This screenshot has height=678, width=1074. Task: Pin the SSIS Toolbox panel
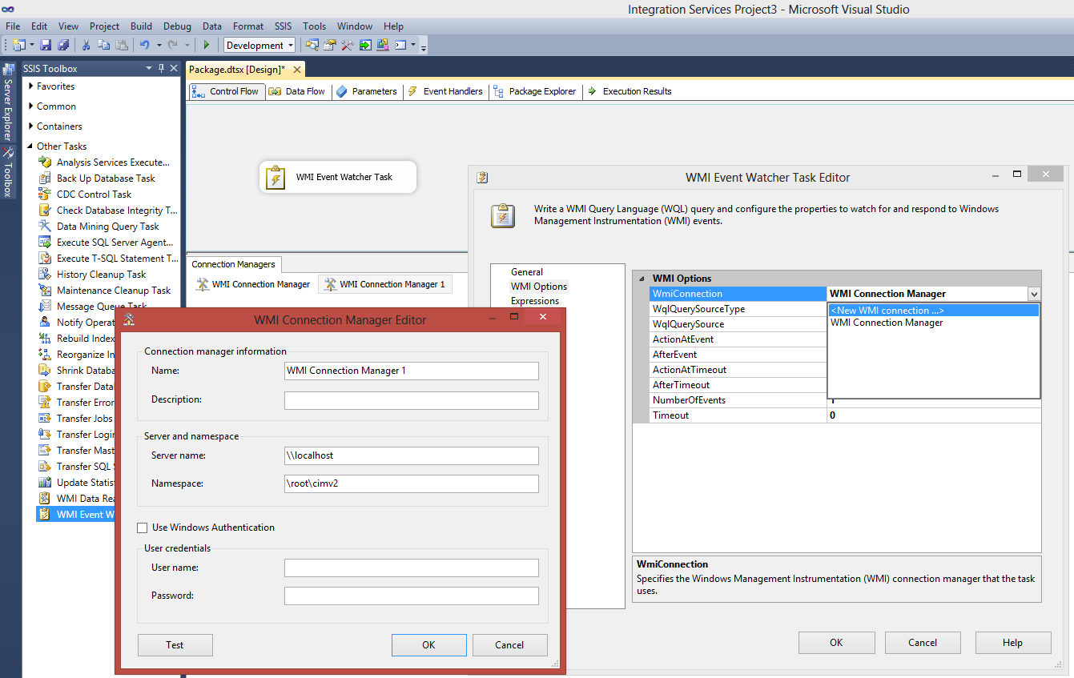tap(161, 69)
